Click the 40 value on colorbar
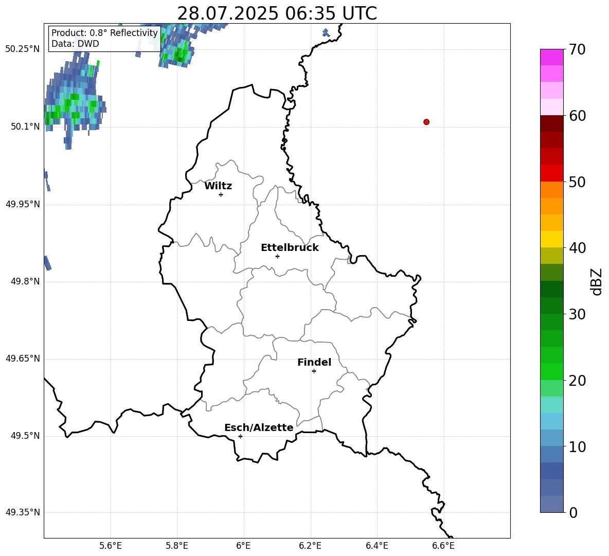 point(577,248)
